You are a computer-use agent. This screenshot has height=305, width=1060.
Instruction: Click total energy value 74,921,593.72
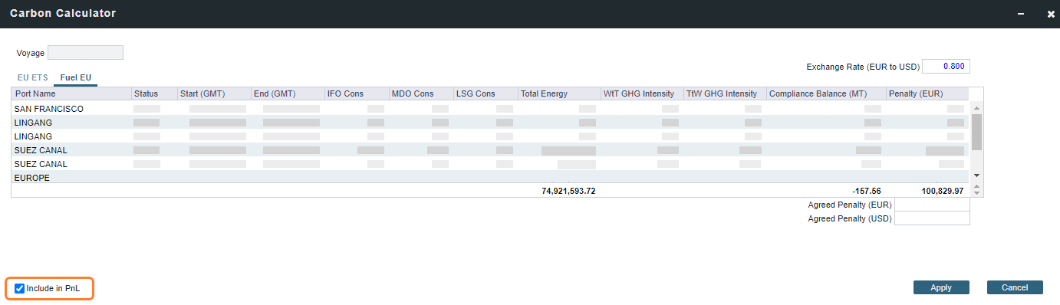coord(568,191)
